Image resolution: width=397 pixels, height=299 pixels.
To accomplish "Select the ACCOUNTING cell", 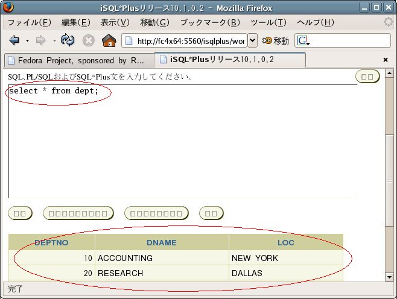I will click(x=162, y=258).
